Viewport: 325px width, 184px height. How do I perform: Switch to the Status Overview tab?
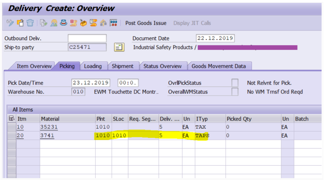(x=162, y=66)
